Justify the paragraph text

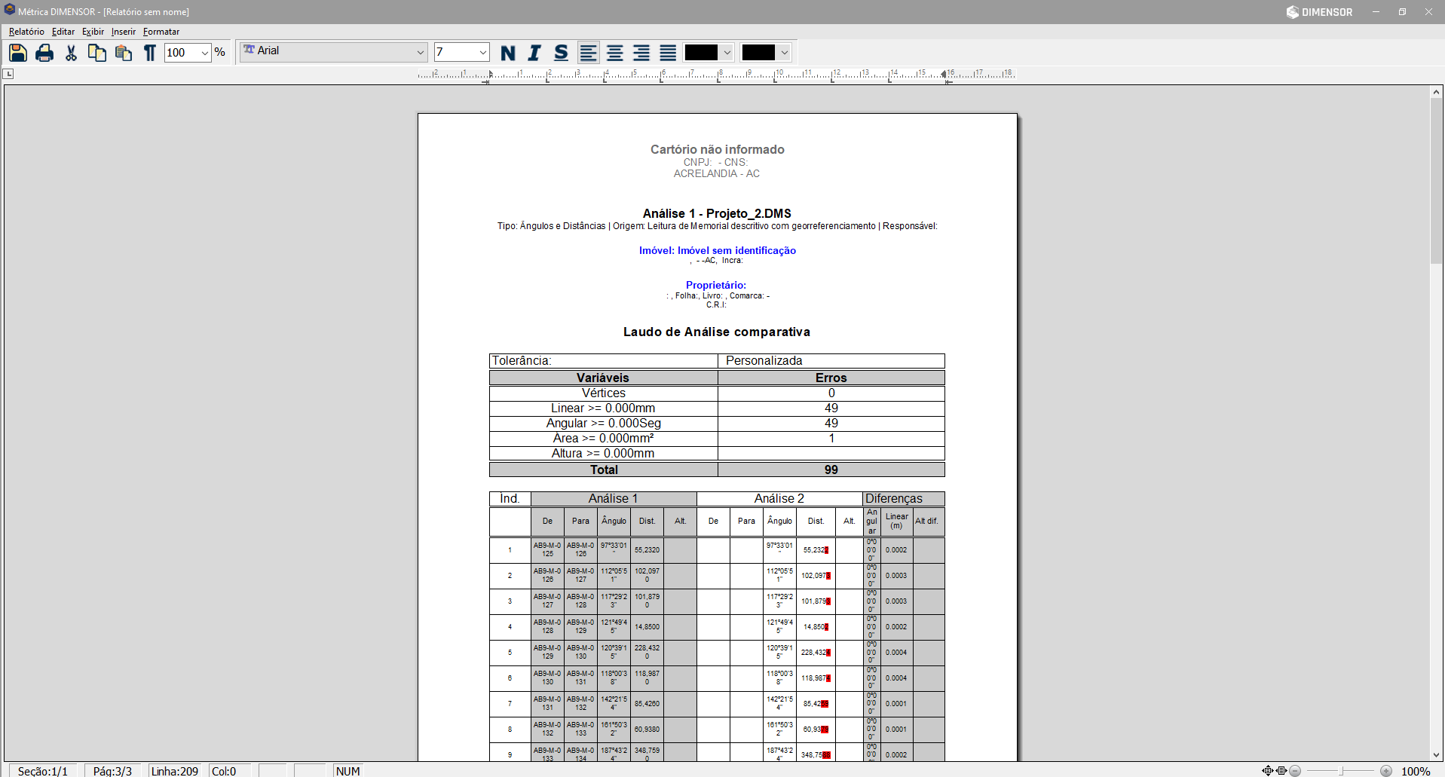pyautogui.click(x=668, y=53)
